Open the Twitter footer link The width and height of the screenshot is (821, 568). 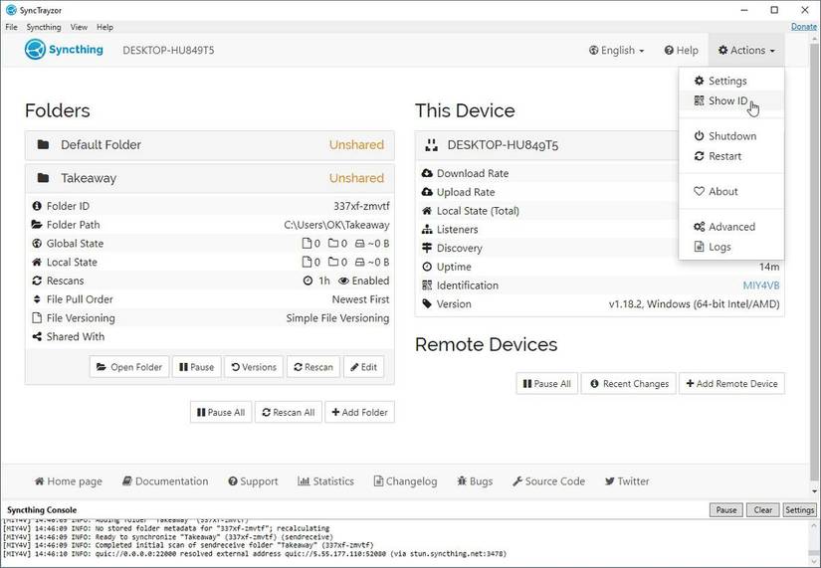click(x=627, y=481)
